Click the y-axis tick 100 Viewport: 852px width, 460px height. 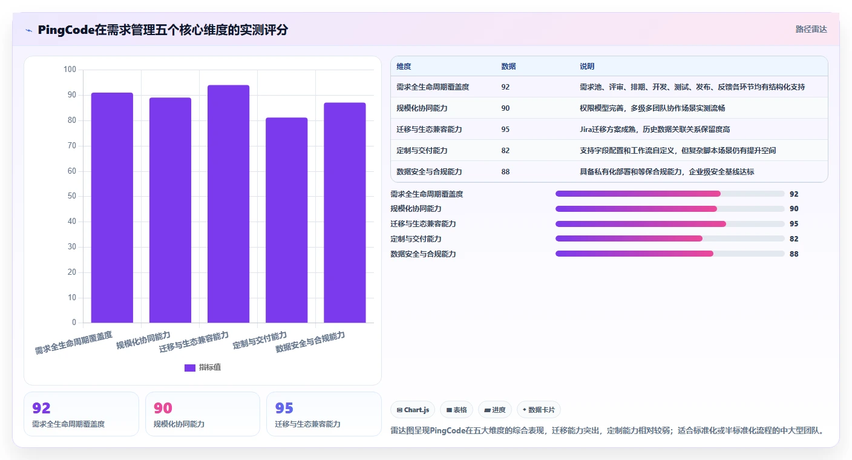(70, 70)
